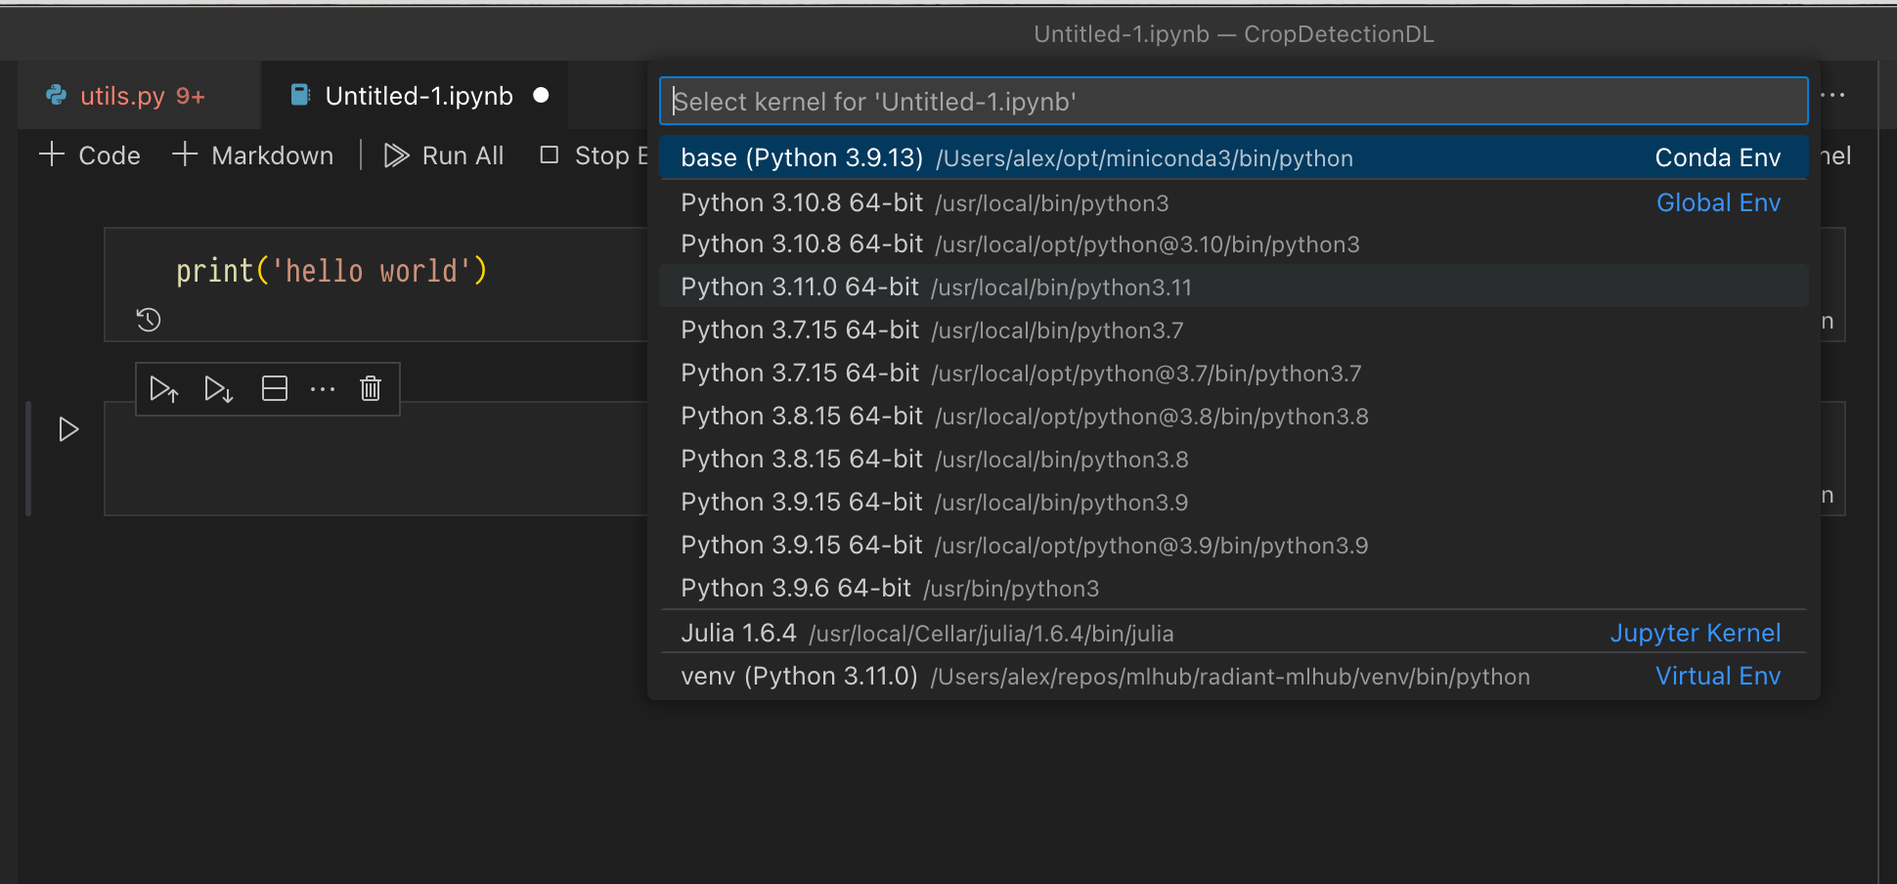Viewport: 1897px width, 884px height.
Task: Choose Python 3.10.8 at /usr/local/bin/python3
Action: click(1233, 202)
